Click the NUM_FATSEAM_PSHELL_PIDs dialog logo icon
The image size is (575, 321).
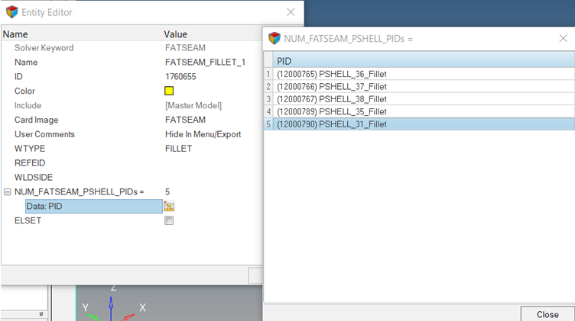(x=275, y=38)
